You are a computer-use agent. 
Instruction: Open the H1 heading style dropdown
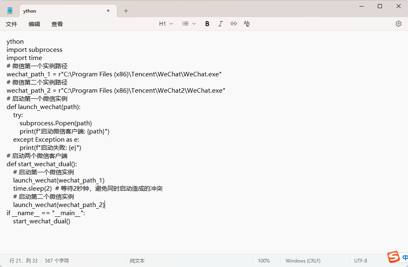pos(166,24)
